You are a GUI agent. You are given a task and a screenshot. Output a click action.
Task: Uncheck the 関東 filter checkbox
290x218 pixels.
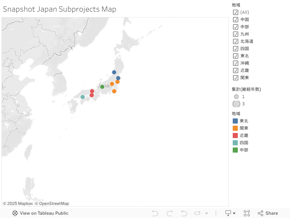235,78
